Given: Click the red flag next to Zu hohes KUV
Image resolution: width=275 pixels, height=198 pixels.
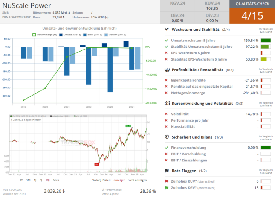Looking at the screenshot, I should point(167,181).
